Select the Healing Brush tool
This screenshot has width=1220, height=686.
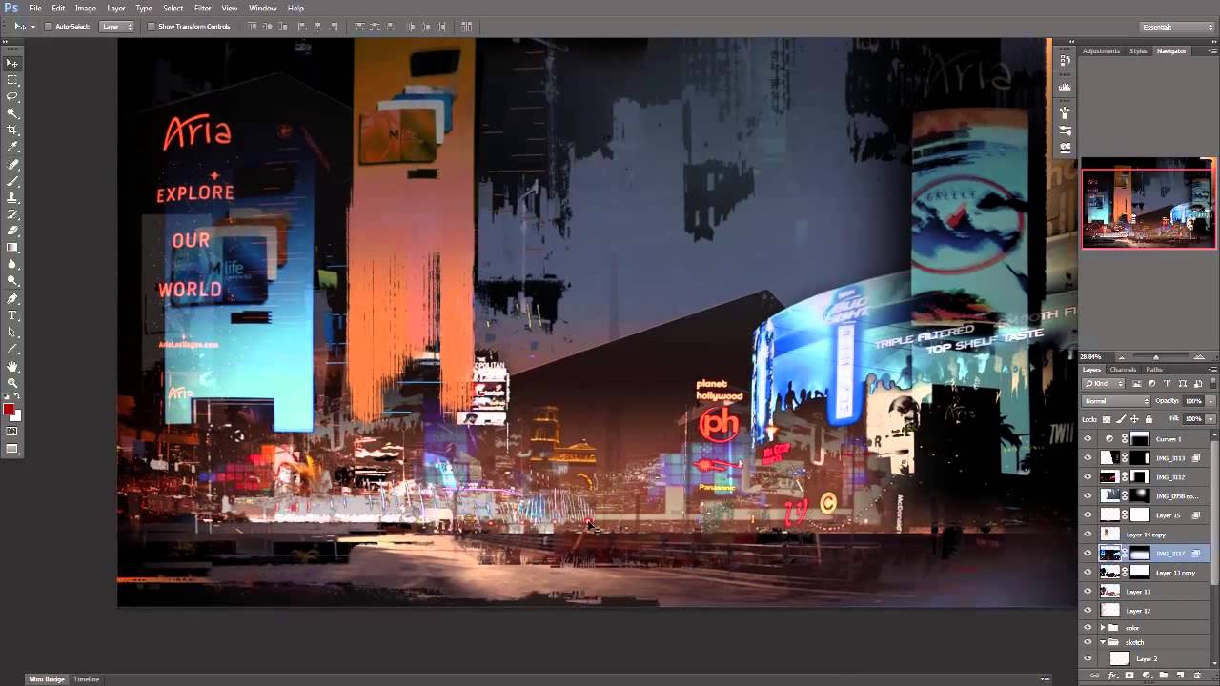(x=12, y=164)
